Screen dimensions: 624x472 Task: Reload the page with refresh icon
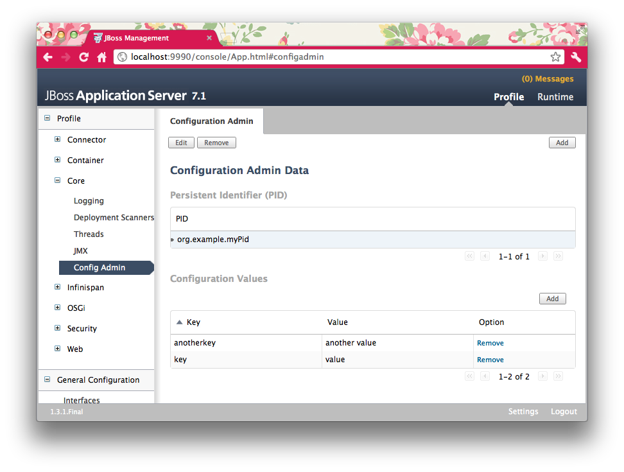click(x=83, y=57)
